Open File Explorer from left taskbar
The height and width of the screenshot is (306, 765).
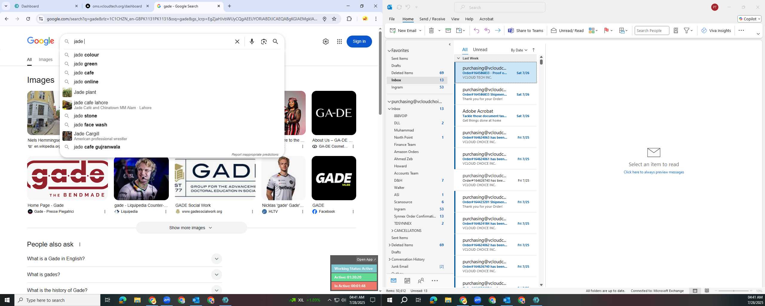(x=137, y=300)
